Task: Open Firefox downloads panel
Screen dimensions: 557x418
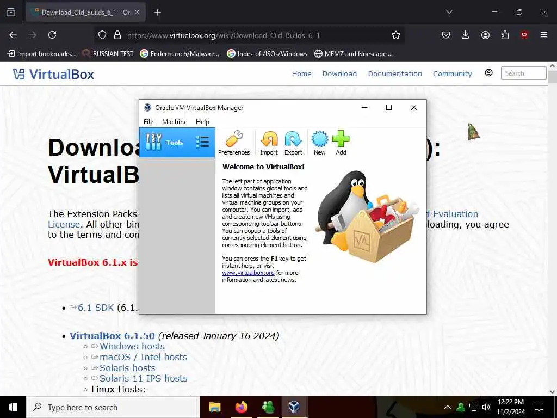Action: tap(466, 35)
